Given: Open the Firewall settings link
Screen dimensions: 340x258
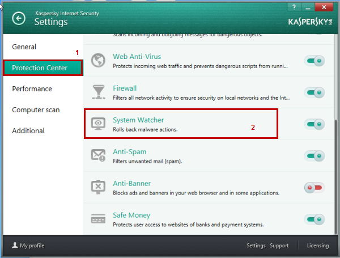Looking at the screenshot, I should click(x=125, y=88).
